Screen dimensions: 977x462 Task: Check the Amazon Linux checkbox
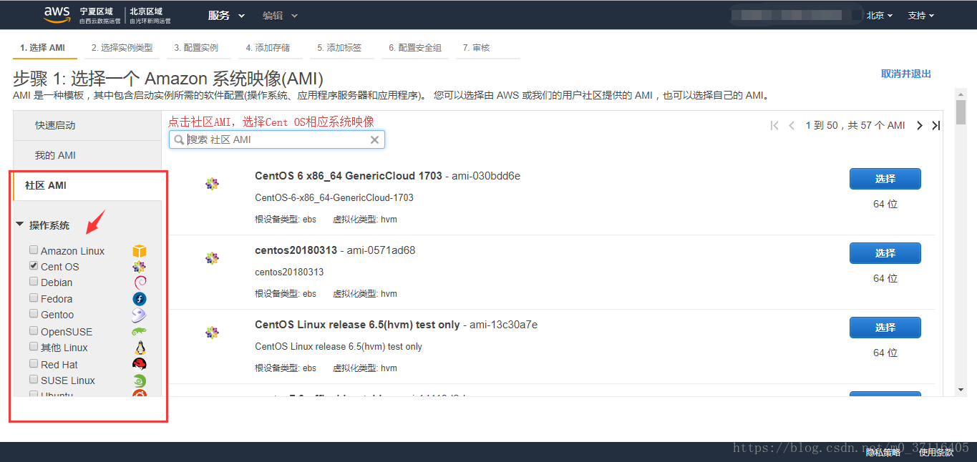click(x=34, y=250)
